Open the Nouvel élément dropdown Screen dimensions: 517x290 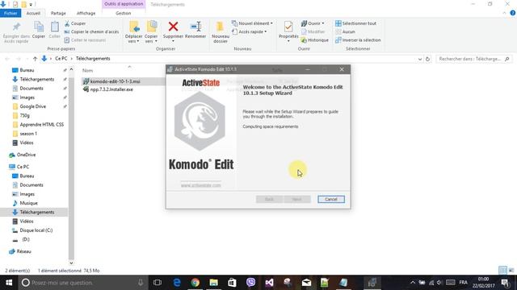pos(252,23)
